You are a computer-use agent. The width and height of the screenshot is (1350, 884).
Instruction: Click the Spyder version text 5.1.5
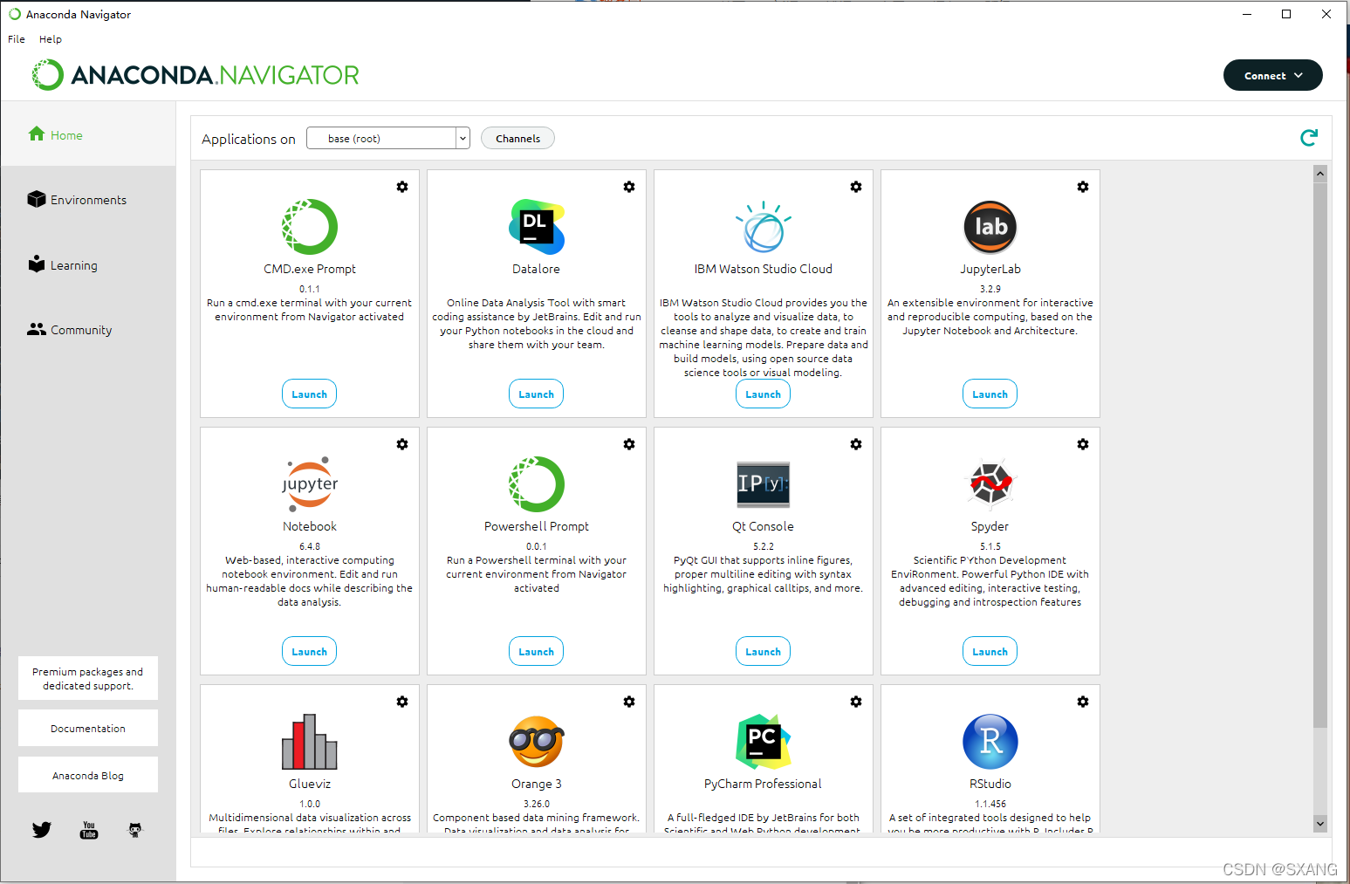coord(990,546)
